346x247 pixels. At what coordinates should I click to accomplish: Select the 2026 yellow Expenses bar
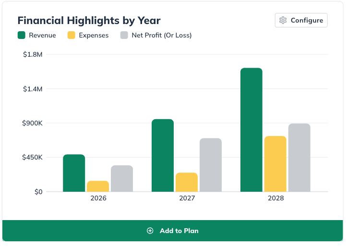pos(98,186)
